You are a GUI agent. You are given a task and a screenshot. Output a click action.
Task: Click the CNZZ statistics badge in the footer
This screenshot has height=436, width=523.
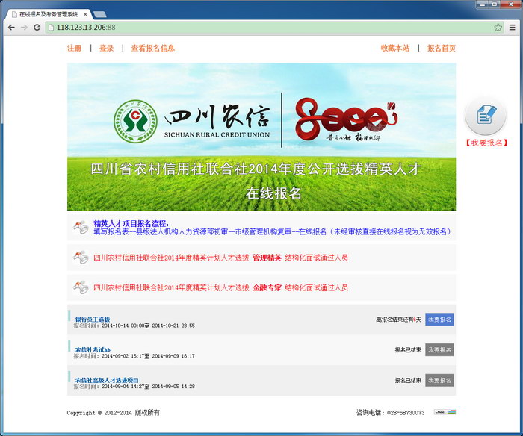[445, 412]
